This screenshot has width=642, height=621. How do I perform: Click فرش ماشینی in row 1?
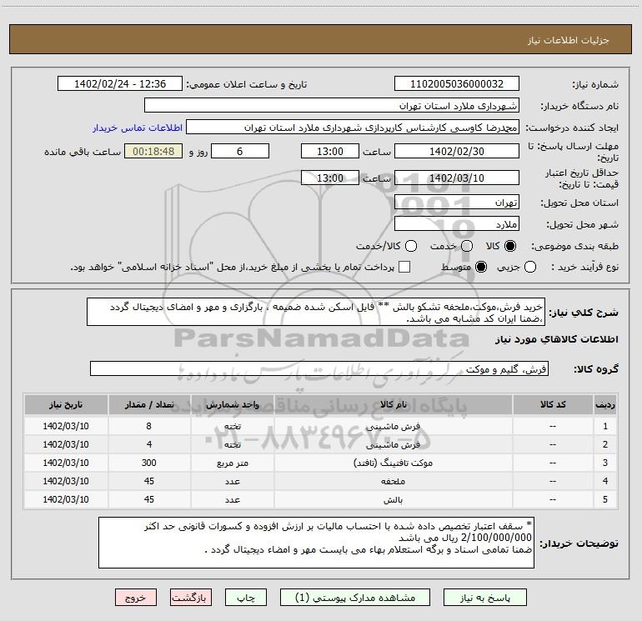click(393, 426)
